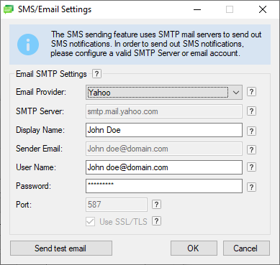Click the blue info icon in banner
The image size is (280, 265).
click(28, 45)
